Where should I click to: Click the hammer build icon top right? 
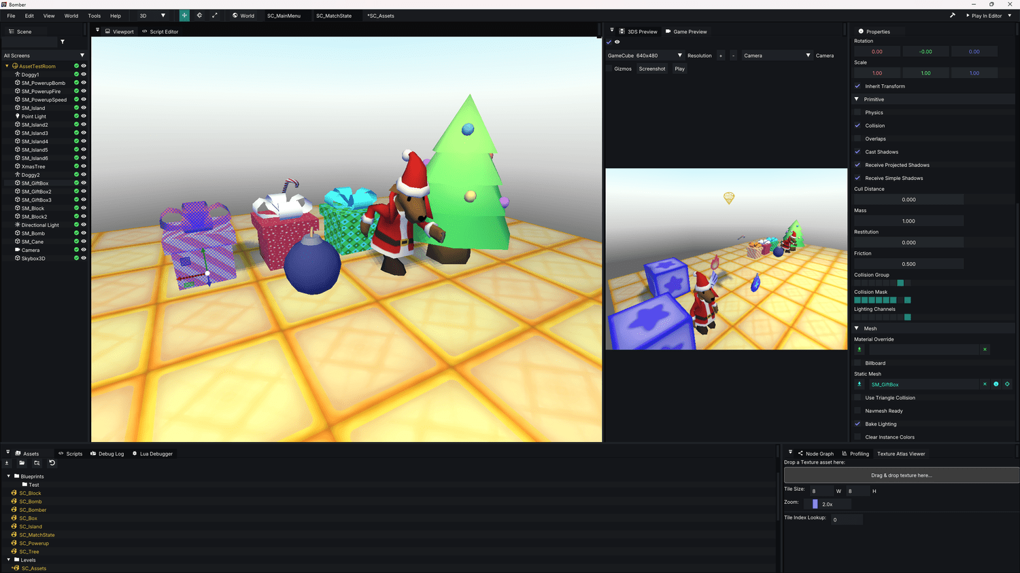pos(953,16)
